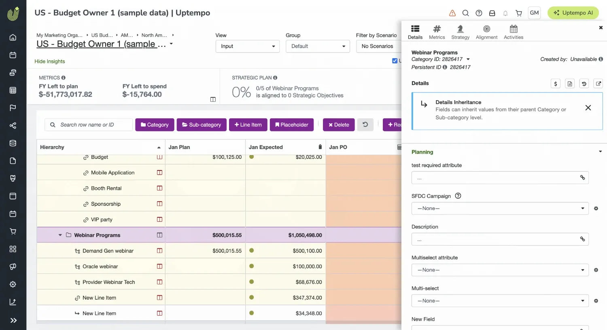Click the history icon in Details header
607x330 pixels.
pyautogui.click(x=584, y=84)
